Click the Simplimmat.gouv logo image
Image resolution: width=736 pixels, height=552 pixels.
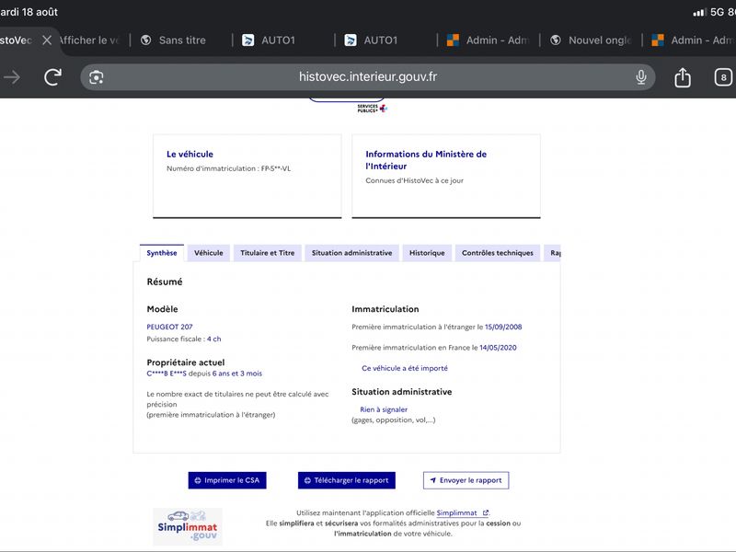(x=188, y=526)
